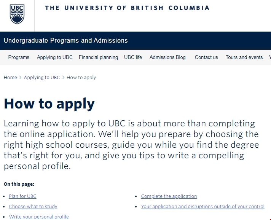This screenshot has height=220, width=271.
Task: Open Undergraduate Programs and Admissions header link
Action: coord(66,41)
